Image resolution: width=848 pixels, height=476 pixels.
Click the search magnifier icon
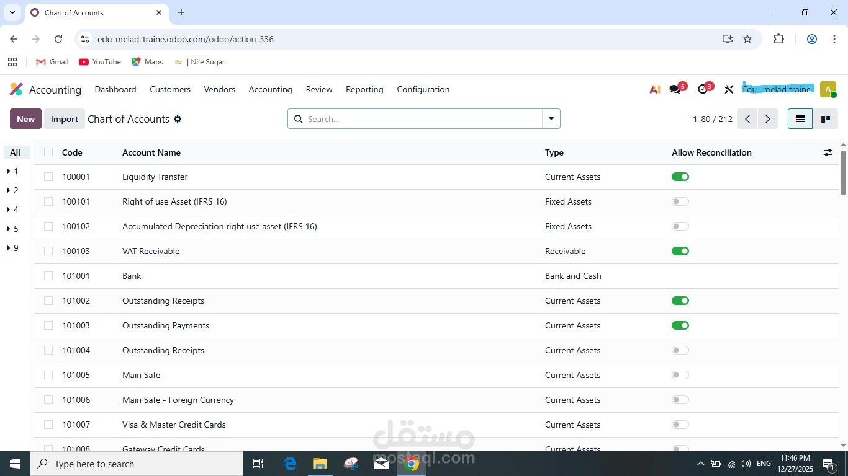pyautogui.click(x=298, y=119)
